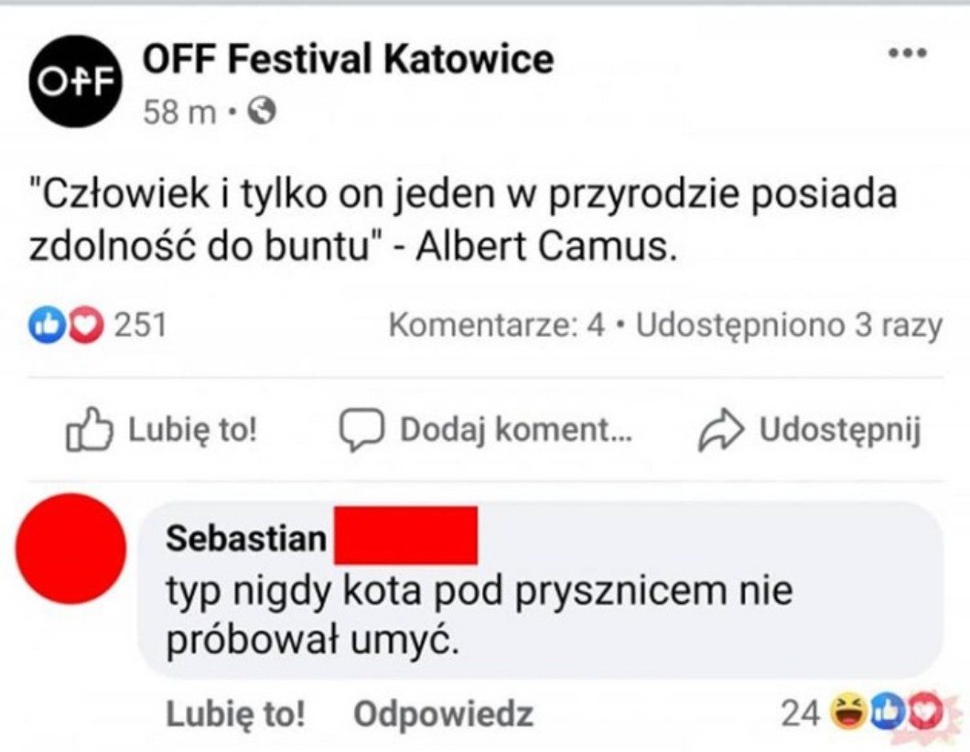Viewport: 970px width, 752px height.
Task: Click the speech bubble icon for Dodaj koment
Action: 361,430
